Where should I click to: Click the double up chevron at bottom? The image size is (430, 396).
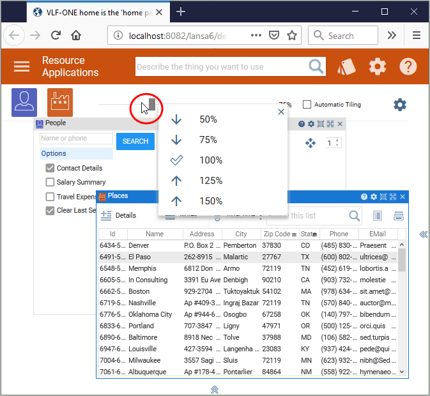(x=215, y=389)
